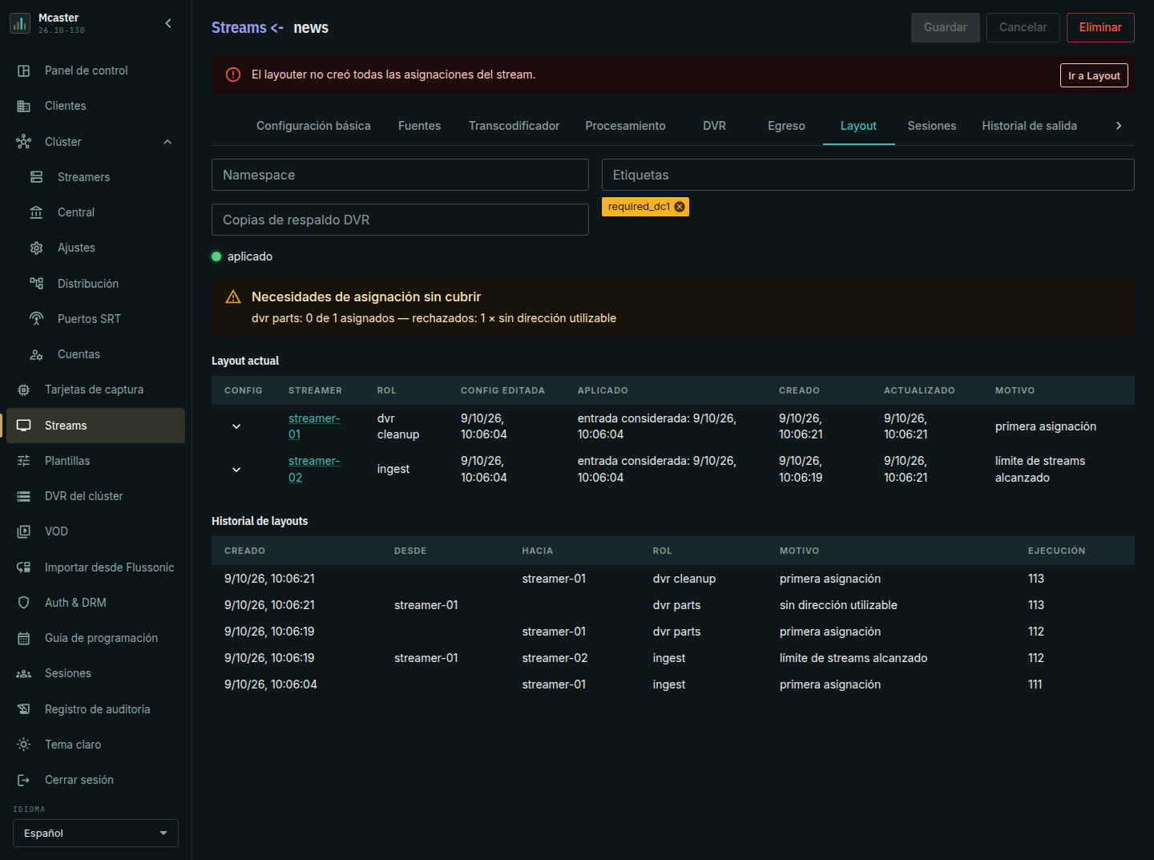Screen dimensions: 1154x860
Task: Click the Guía de programación calendar icon
Action: click(x=24, y=638)
